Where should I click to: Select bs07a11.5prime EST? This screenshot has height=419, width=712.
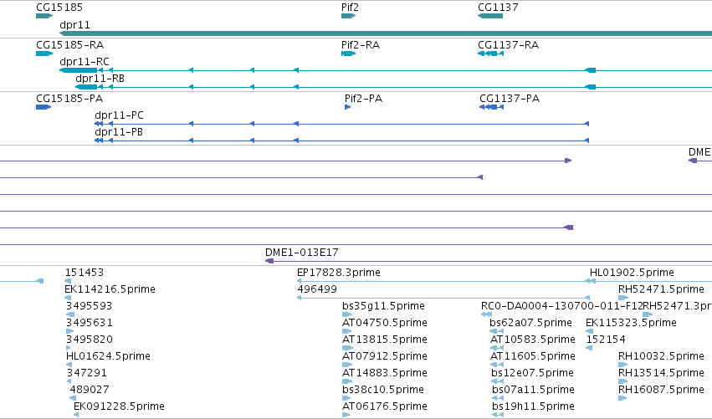point(498,398)
